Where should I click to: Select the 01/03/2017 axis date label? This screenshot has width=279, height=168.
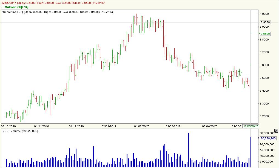tap(173, 126)
